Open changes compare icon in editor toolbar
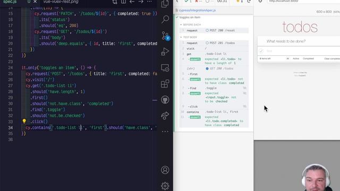Screen dimensions: 340x191 (115, 2)
